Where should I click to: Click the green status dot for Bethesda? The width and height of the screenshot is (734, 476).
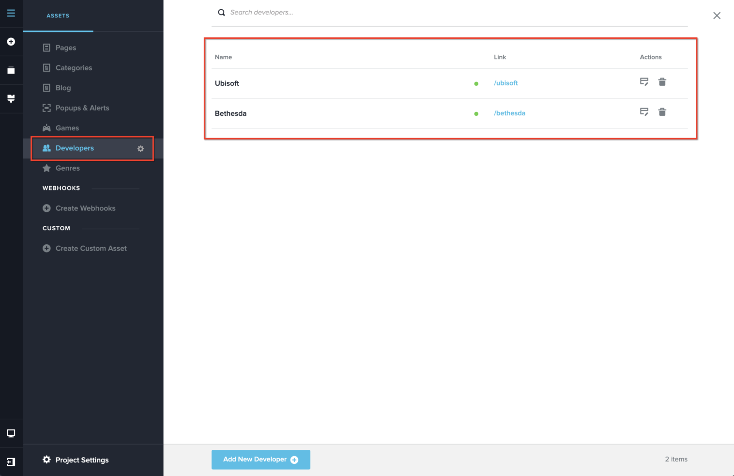pos(476,114)
